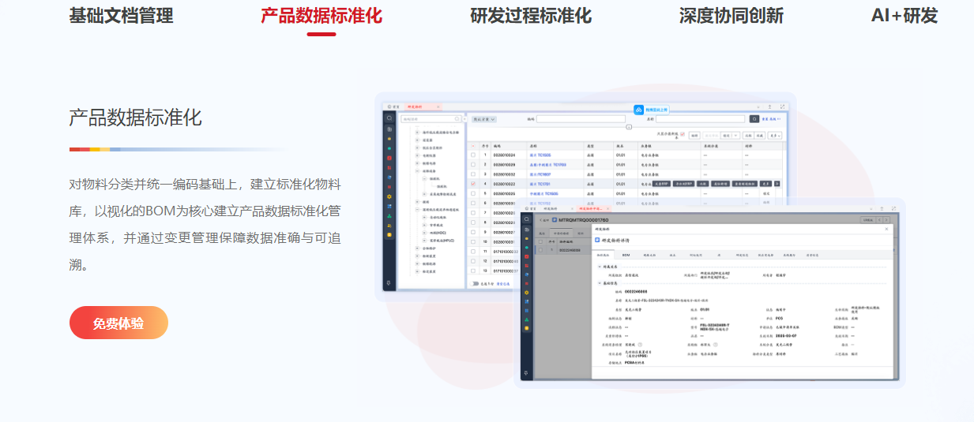This screenshot has width=974, height=422.
Task: Untick the checked checkbox in row TC1701
Action: point(473,184)
